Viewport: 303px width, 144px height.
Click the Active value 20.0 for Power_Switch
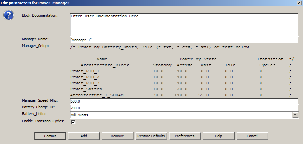tap(182, 89)
